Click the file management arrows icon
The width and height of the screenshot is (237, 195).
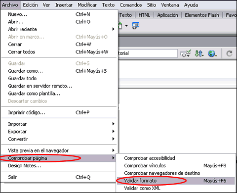pos(199,53)
